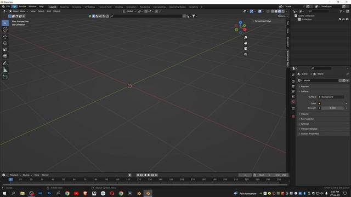Open the Collection properties tab

click(x=293, y=108)
